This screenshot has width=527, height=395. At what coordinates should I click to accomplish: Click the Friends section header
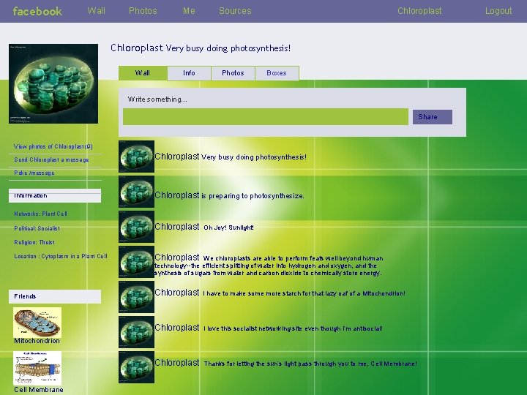[x=55, y=296]
